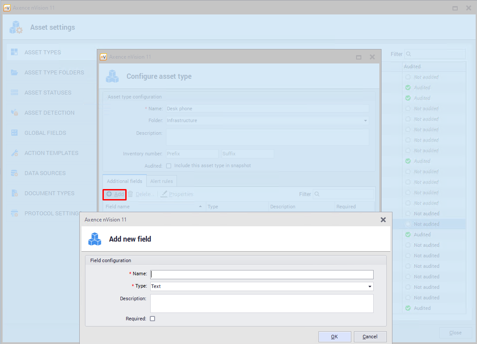477x344 pixels.
Task: Click the Global Fields icon
Action: (x=14, y=133)
